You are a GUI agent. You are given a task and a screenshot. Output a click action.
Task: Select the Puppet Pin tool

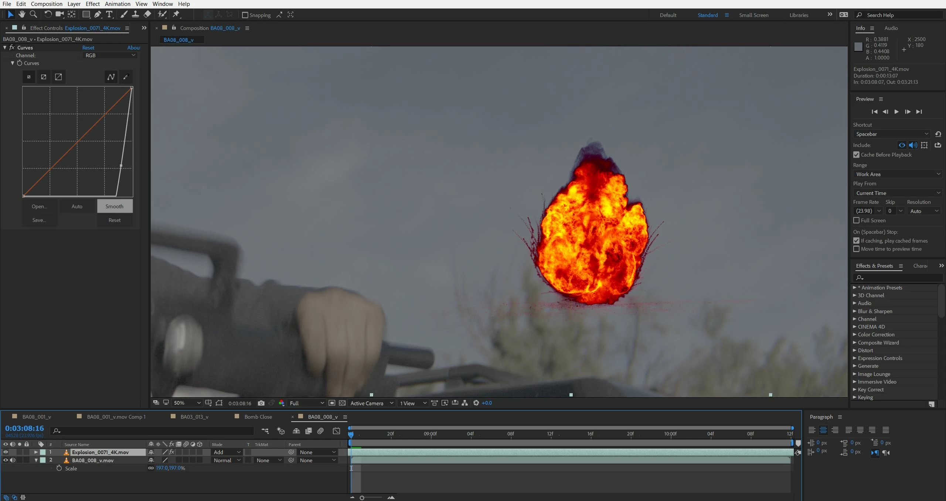coord(176,14)
